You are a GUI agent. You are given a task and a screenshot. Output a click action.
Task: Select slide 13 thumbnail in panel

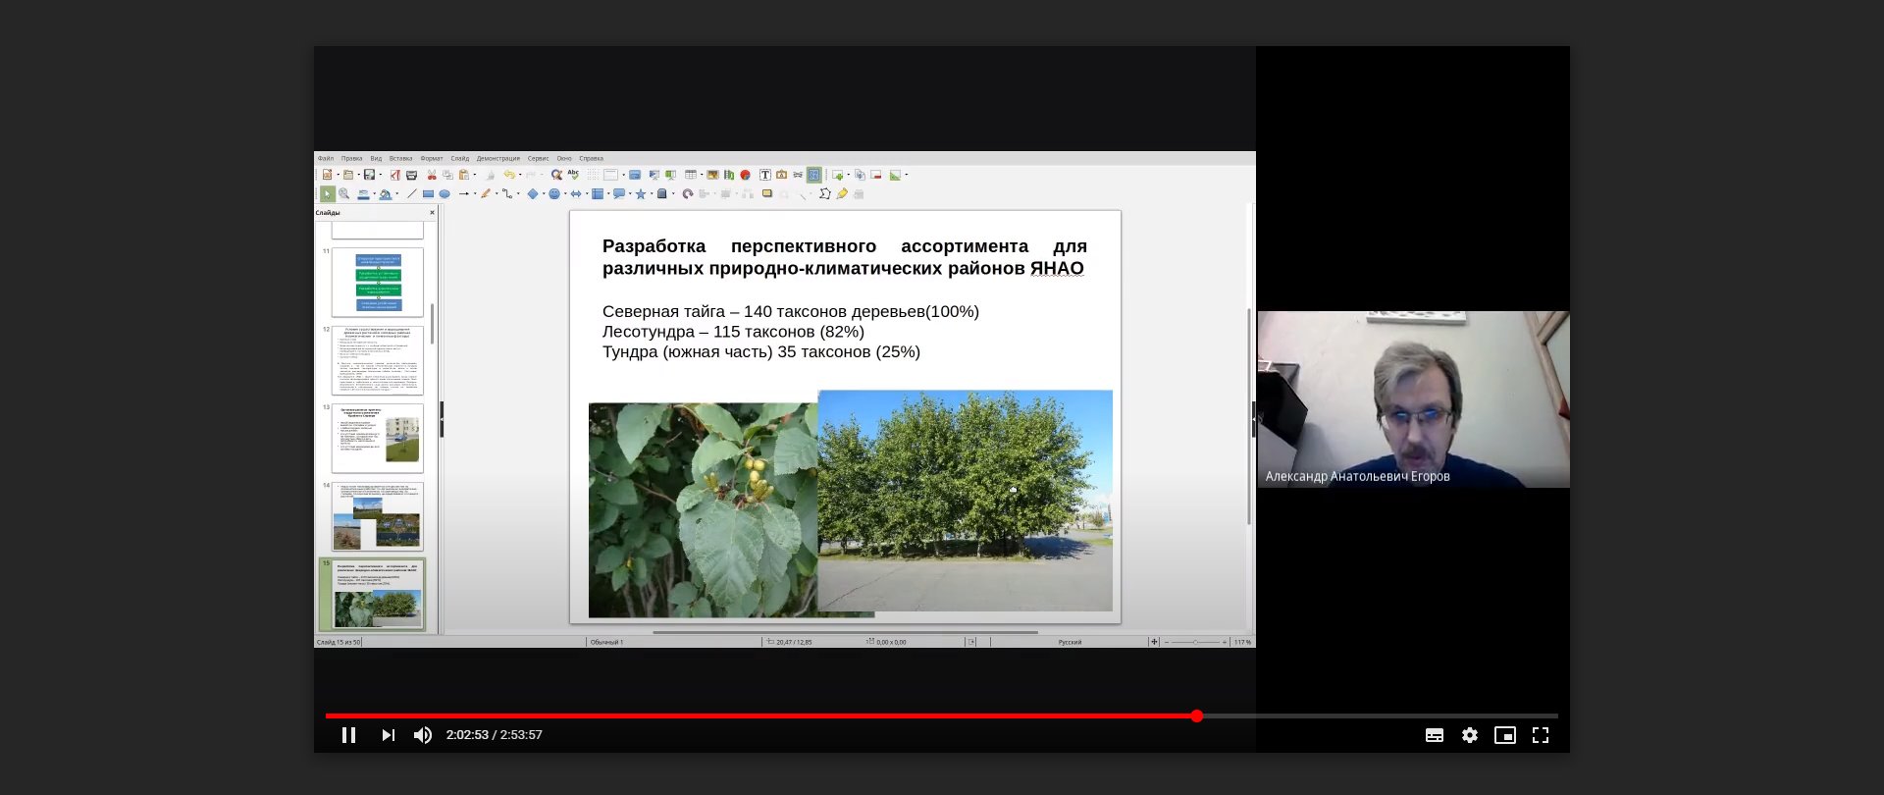[x=378, y=438]
